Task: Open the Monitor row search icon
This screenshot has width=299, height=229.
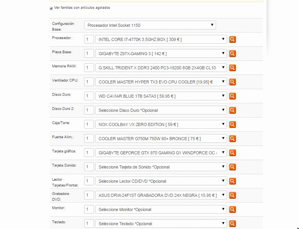Action: point(232,209)
